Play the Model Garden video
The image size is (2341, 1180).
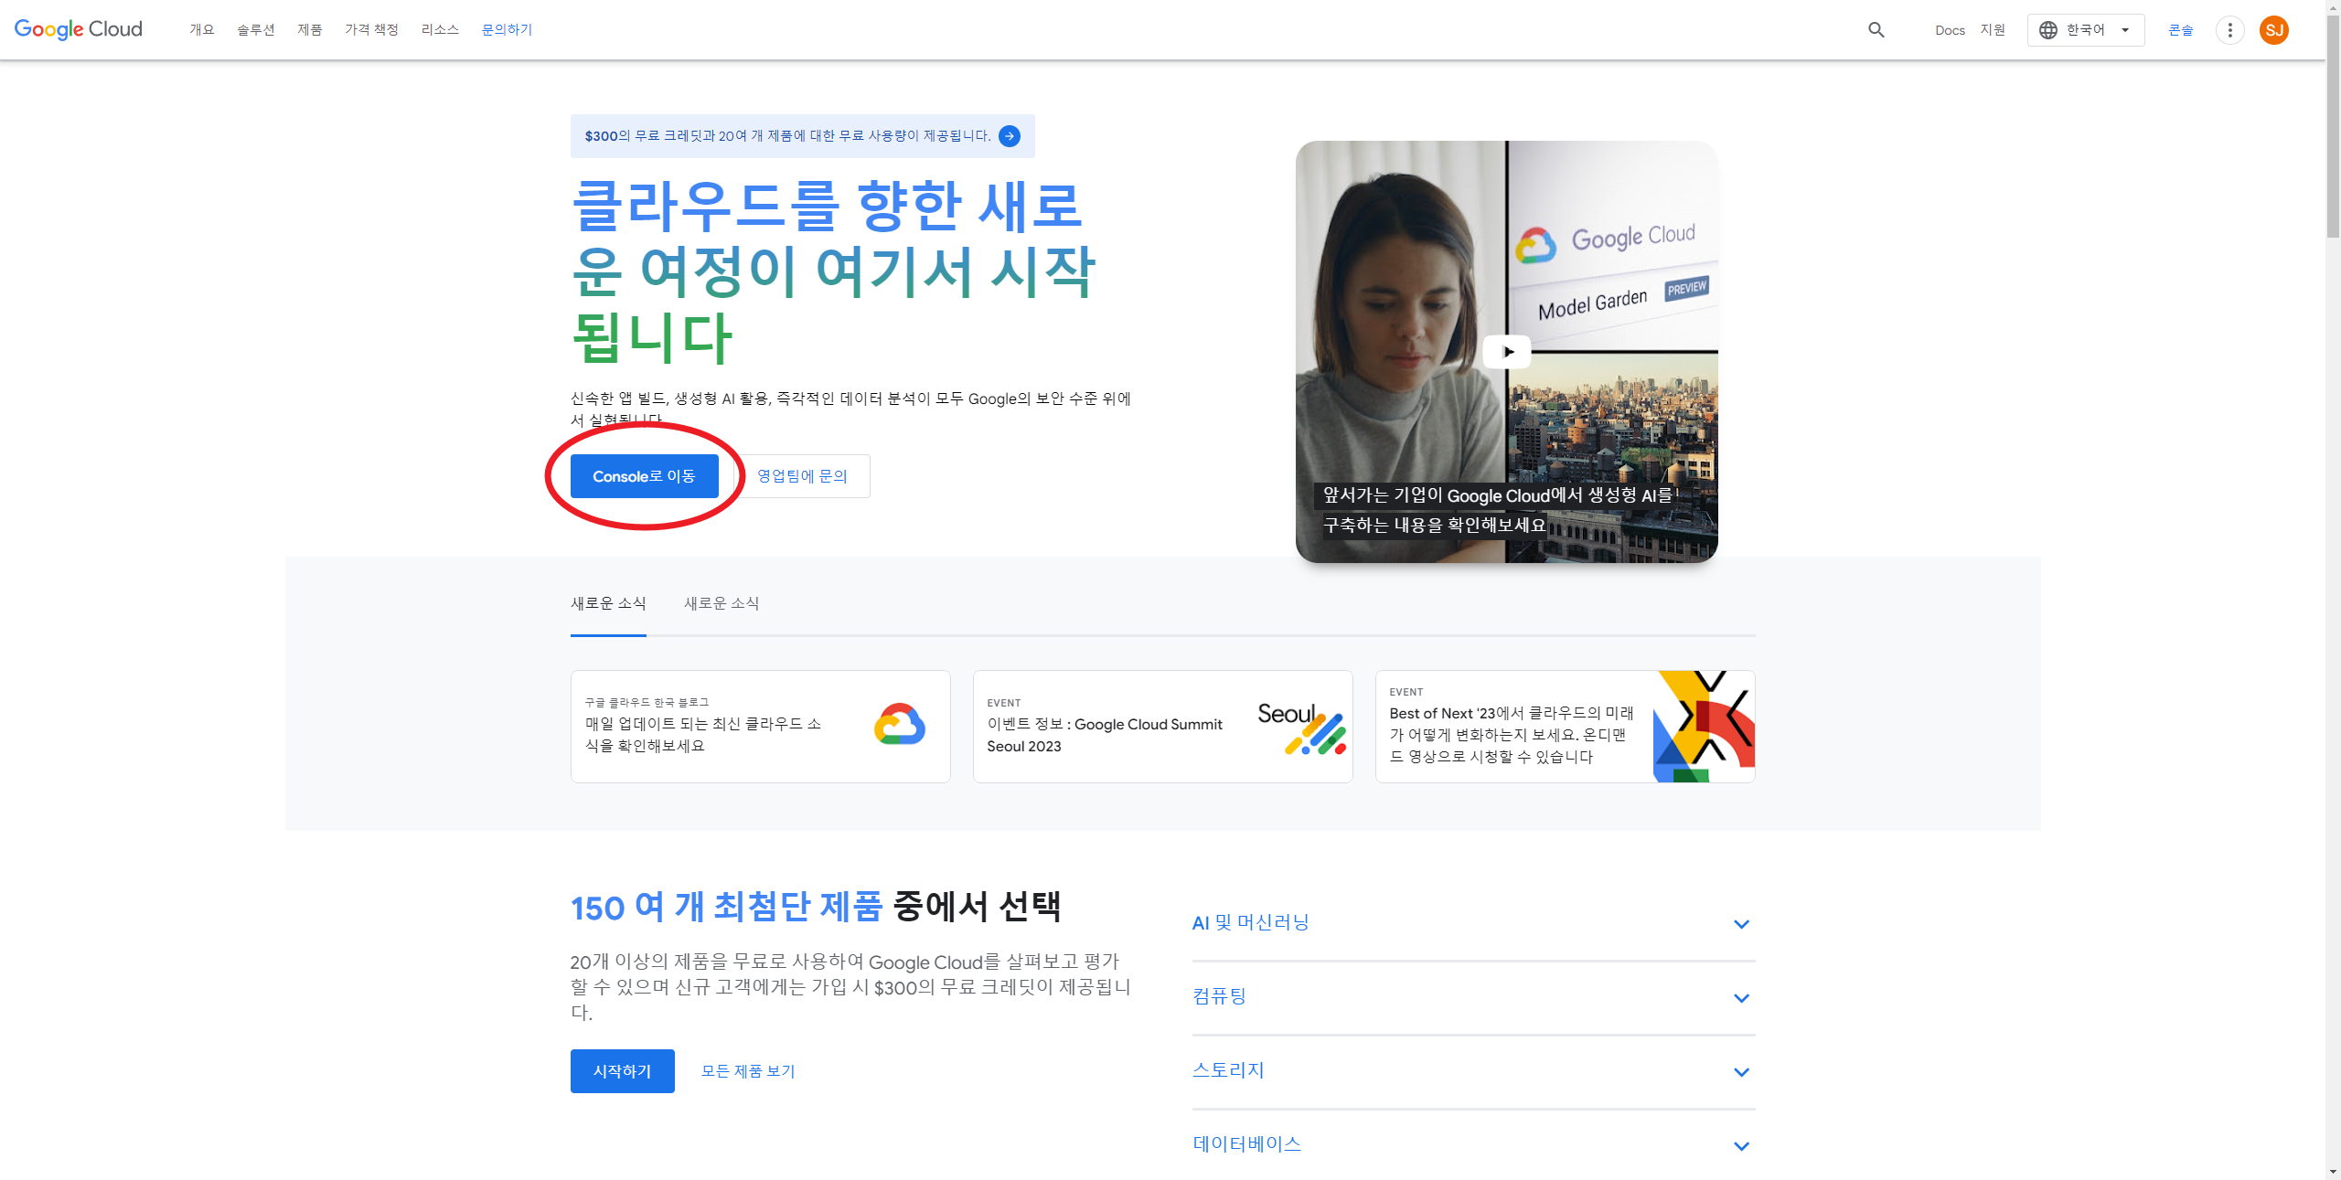coord(1506,352)
